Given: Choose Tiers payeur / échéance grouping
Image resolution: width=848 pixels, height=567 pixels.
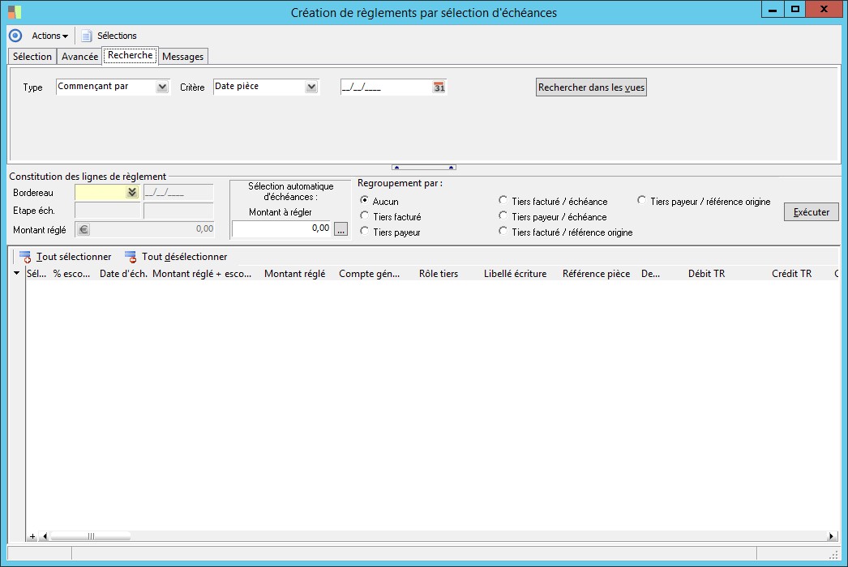Looking at the screenshot, I should (503, 215).
